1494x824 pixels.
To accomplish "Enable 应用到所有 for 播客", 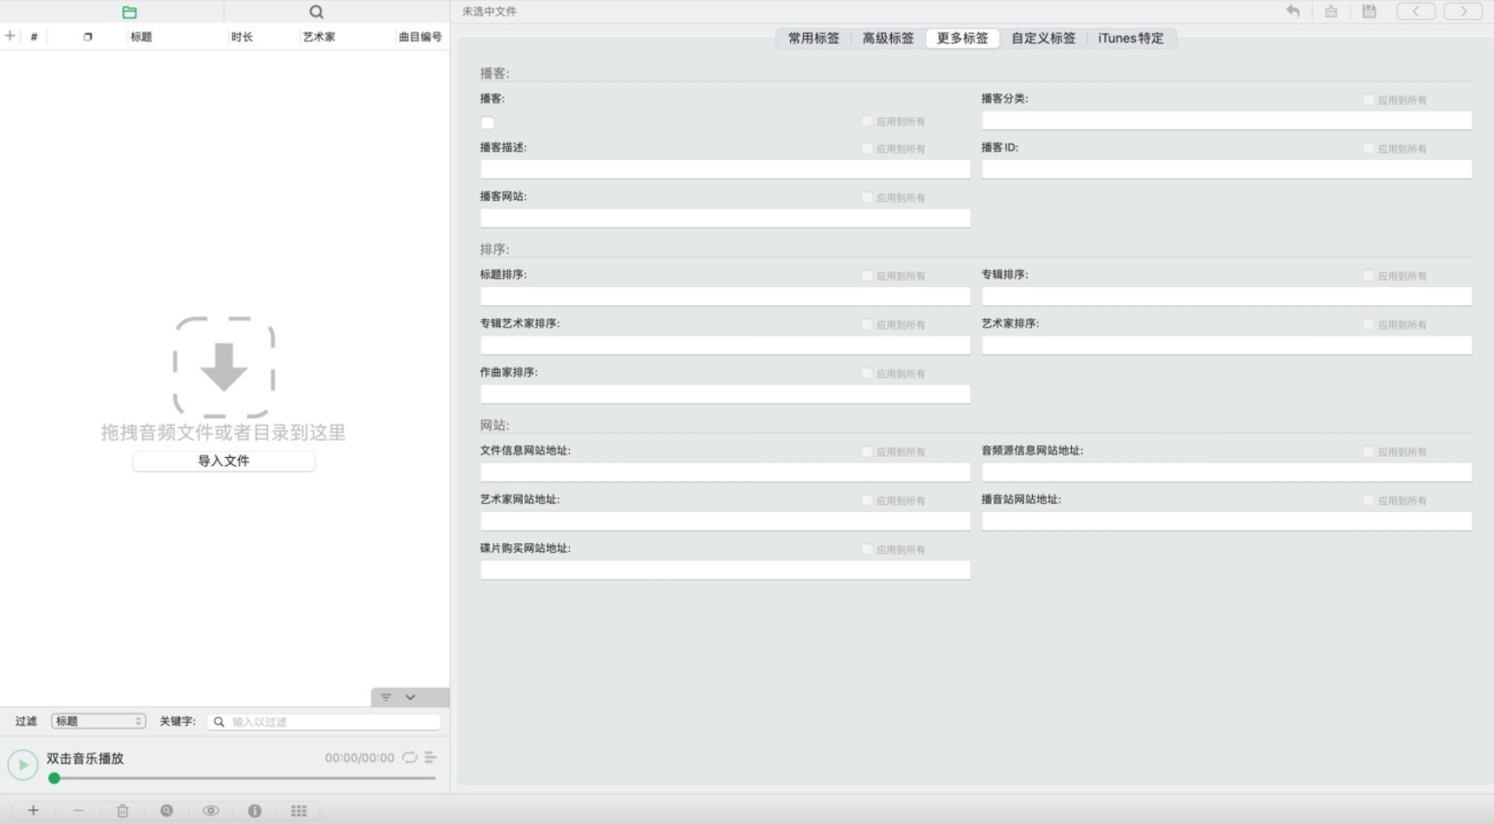I will [867, 121].
